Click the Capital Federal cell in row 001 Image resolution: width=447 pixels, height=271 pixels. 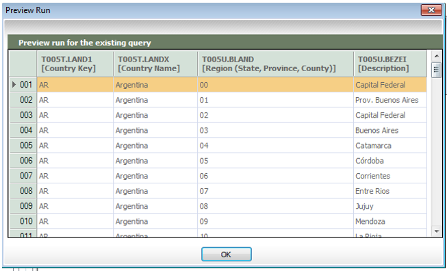(x=390, y=85)
